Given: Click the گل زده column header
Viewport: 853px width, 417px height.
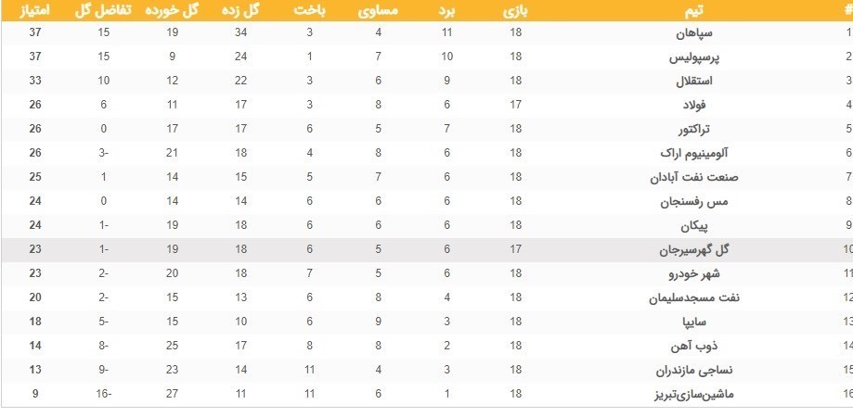Looking at the screenshot, I should click(240, 11).
